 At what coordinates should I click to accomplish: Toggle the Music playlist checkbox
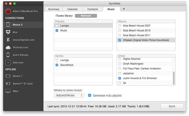pyautogui.click(x=57, y=30)
